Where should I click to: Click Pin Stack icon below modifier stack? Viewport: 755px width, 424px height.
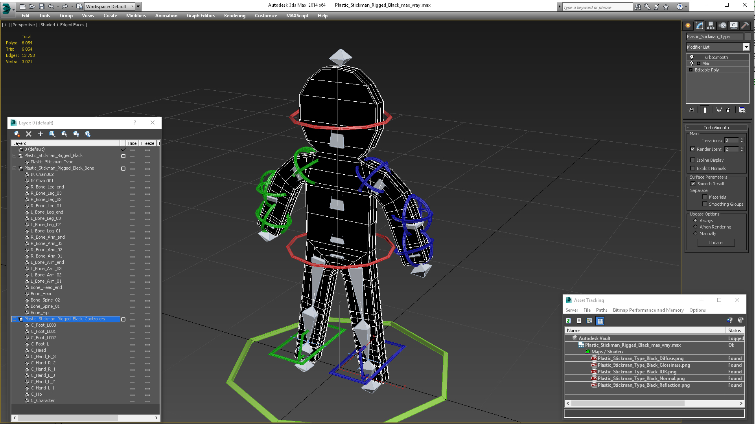pos(692,110)
